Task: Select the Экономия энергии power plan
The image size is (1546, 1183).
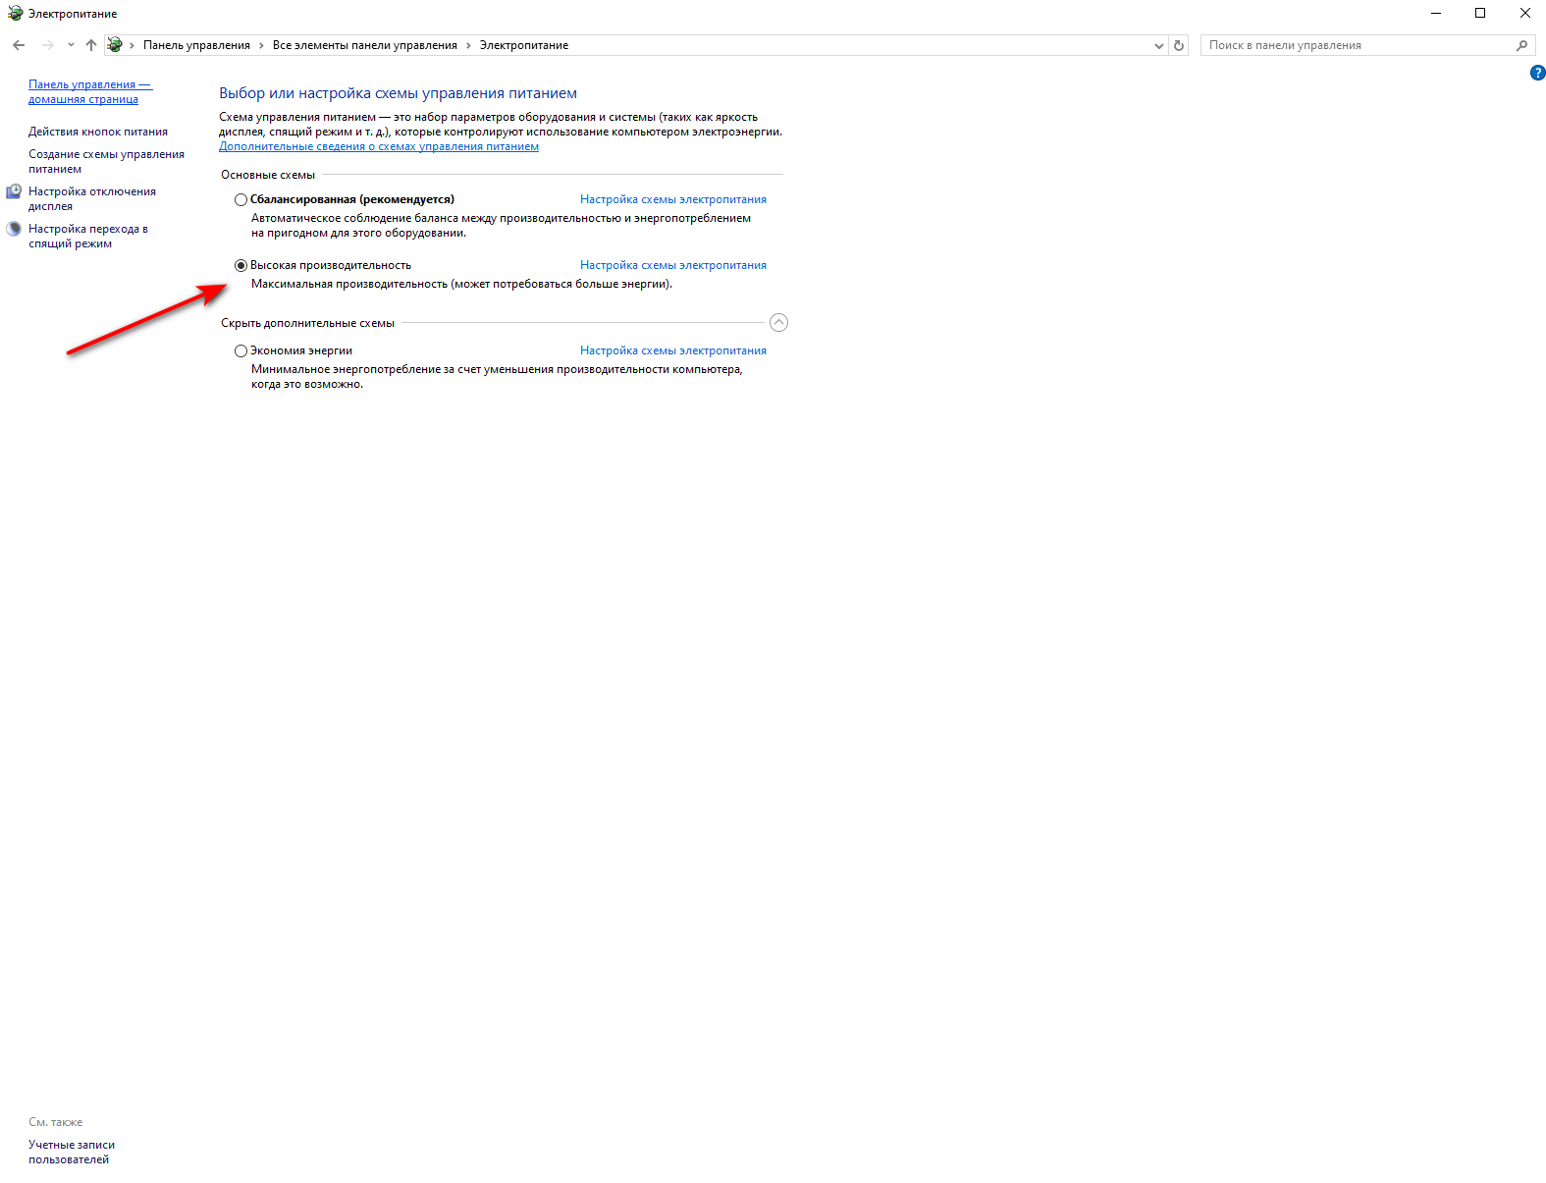Action: [240, 351]
